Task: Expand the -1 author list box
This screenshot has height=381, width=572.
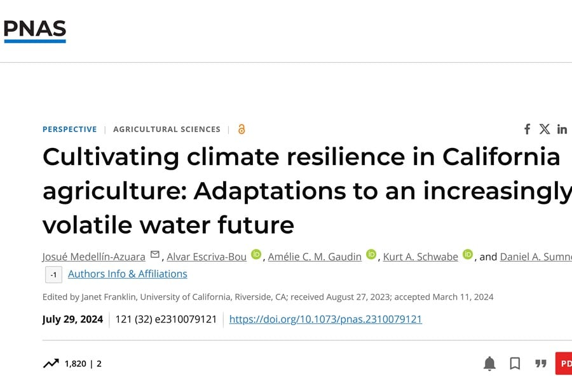Action: 53,274
